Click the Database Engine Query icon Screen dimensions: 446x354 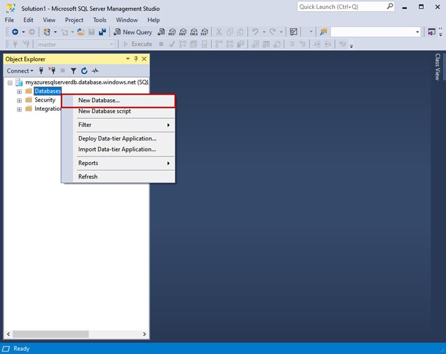click(161, 32)
